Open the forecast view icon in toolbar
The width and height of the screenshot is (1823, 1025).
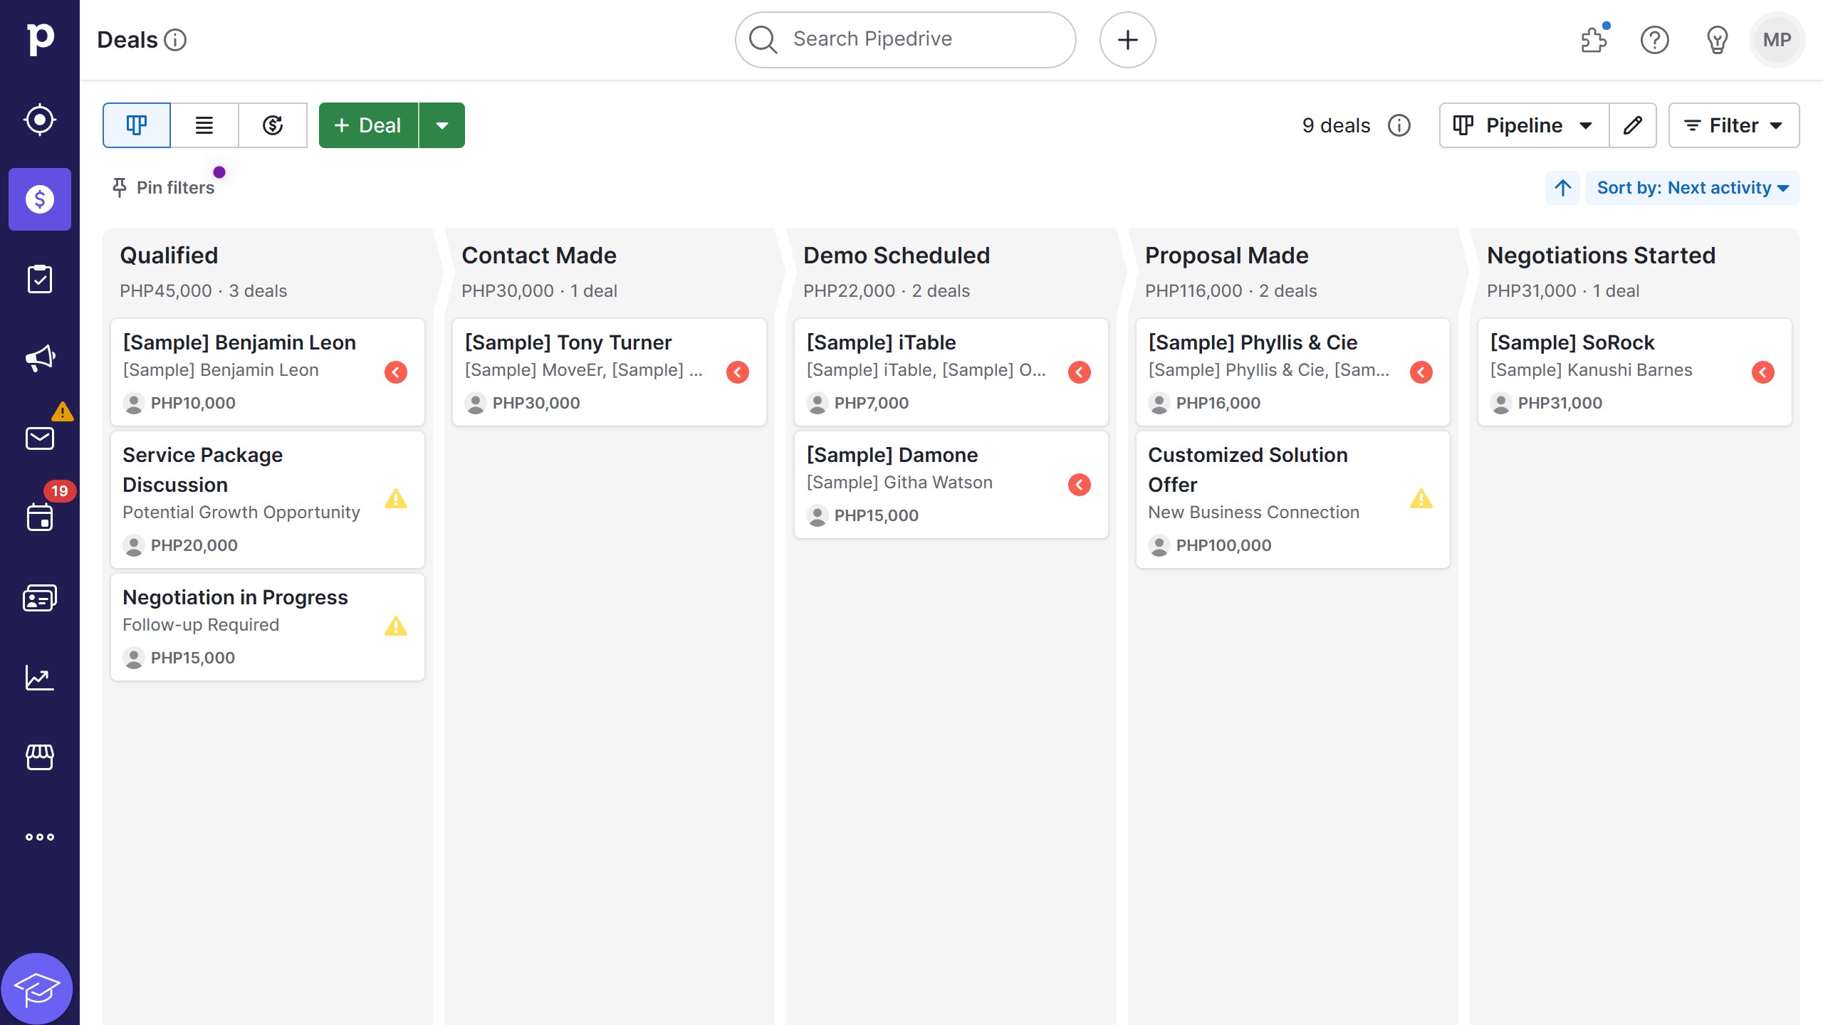click(x=273, y=125)
